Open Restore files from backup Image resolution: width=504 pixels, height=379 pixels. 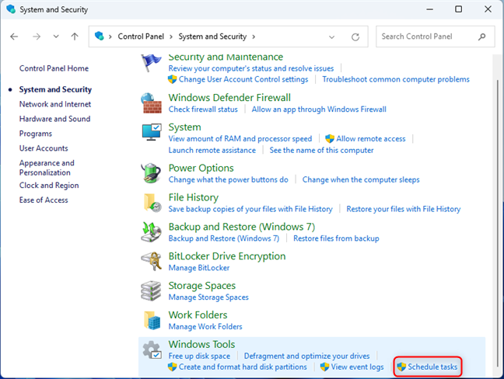coord(336,238)
